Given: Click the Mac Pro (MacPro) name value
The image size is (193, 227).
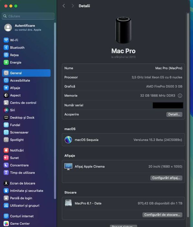Looking at the screenshot, I should [169, 68].
